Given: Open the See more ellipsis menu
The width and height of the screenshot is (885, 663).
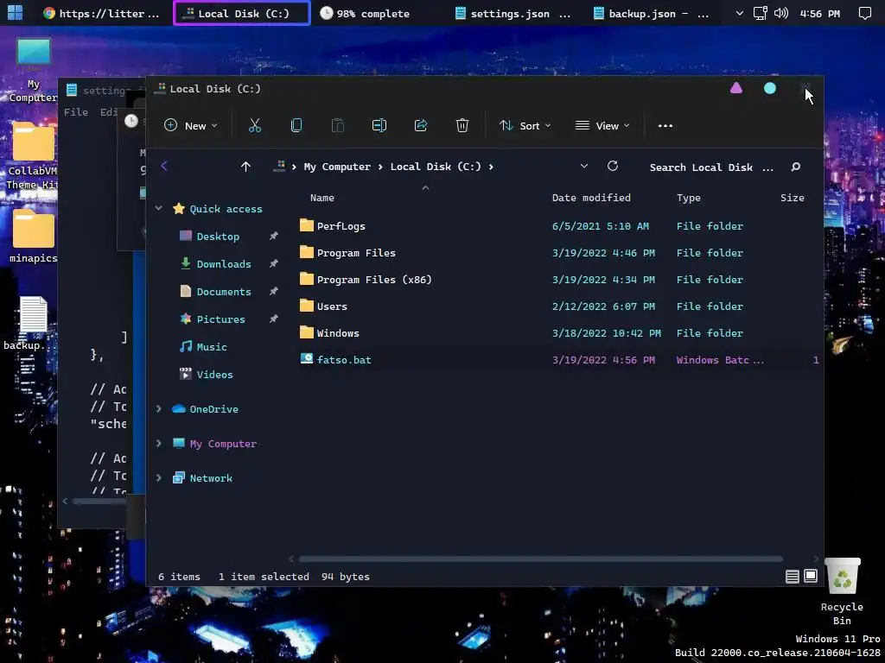Looking at the screenshot, I should pyautogui.click(x=665, y=126).
